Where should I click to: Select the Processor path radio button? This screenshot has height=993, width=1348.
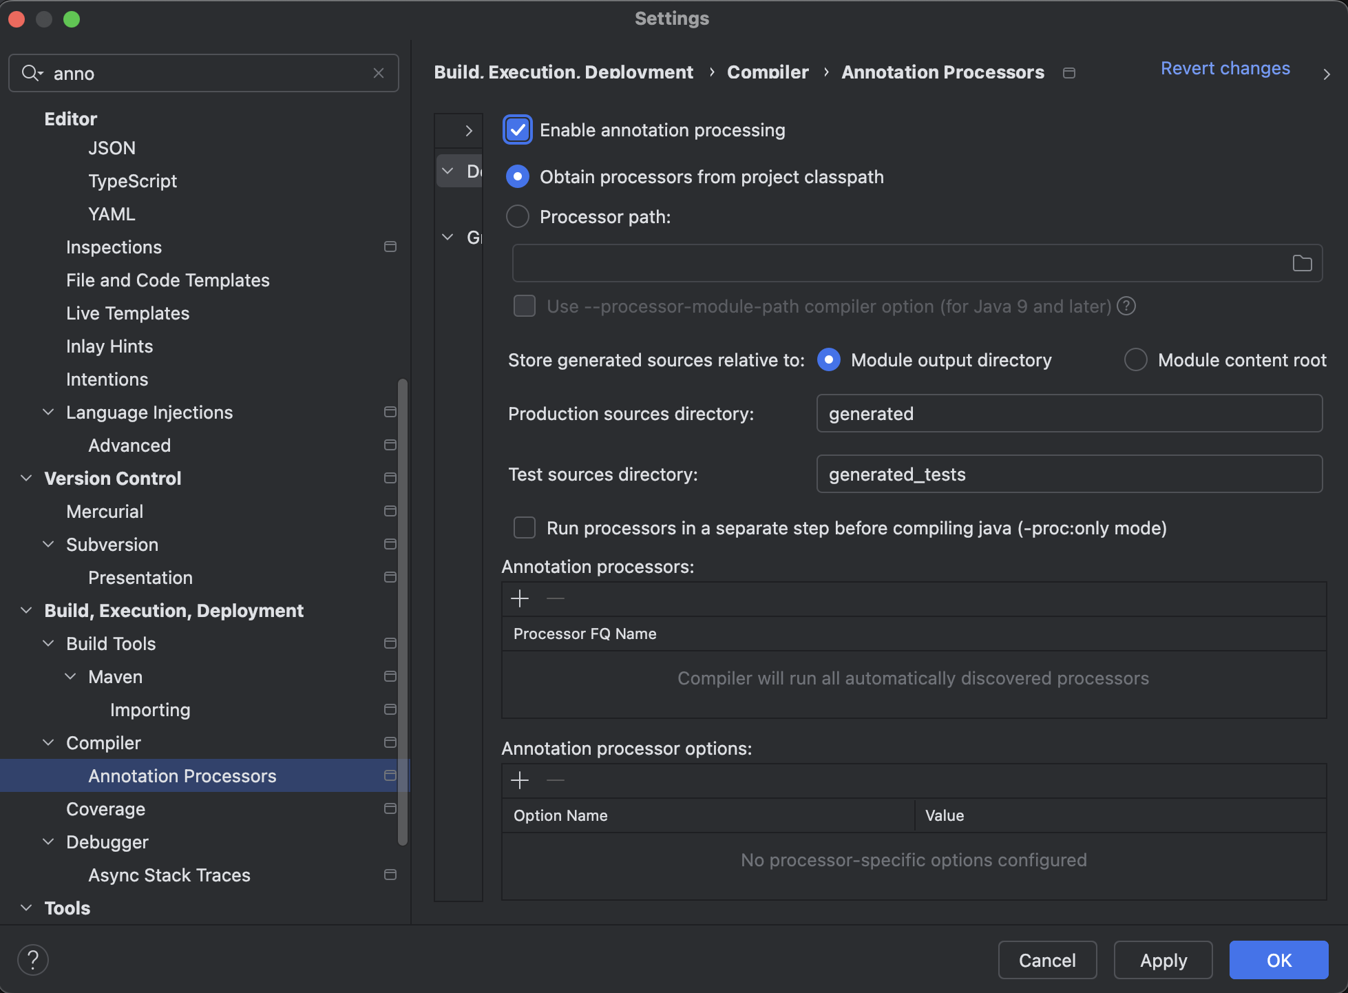(518, 217)
